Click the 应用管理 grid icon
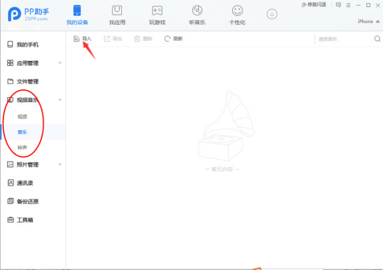The image size is (383, 270). [10, 63]
